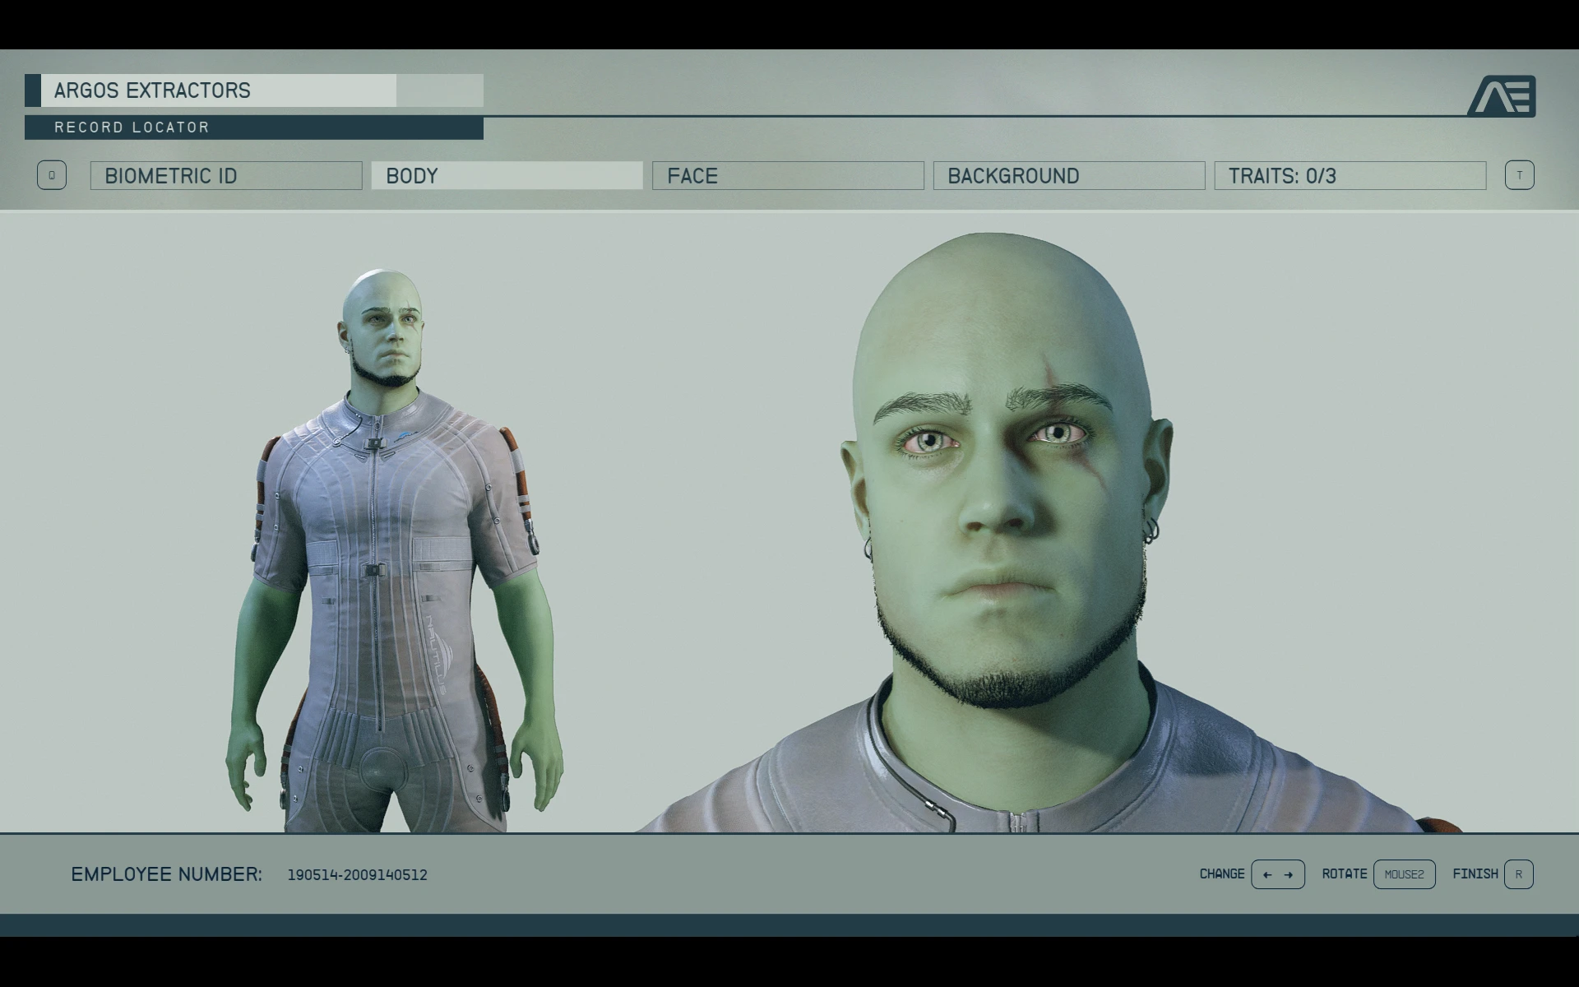This screenshot has height=987, width=1579.
Task: Open the Background tab
Action: click(1068, 176)
